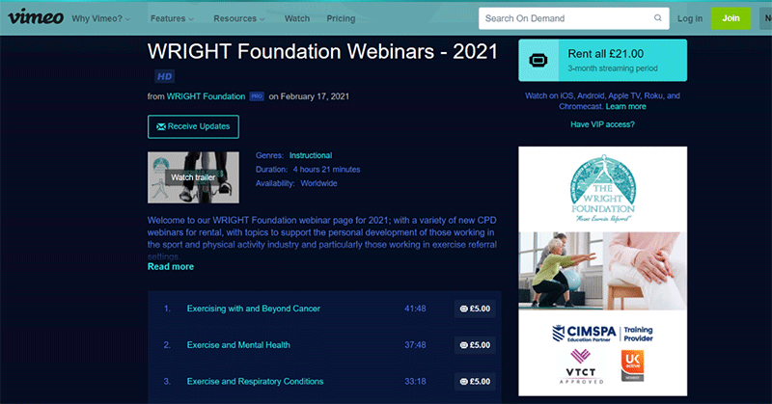Open the Watch nav item

[297, 18]
